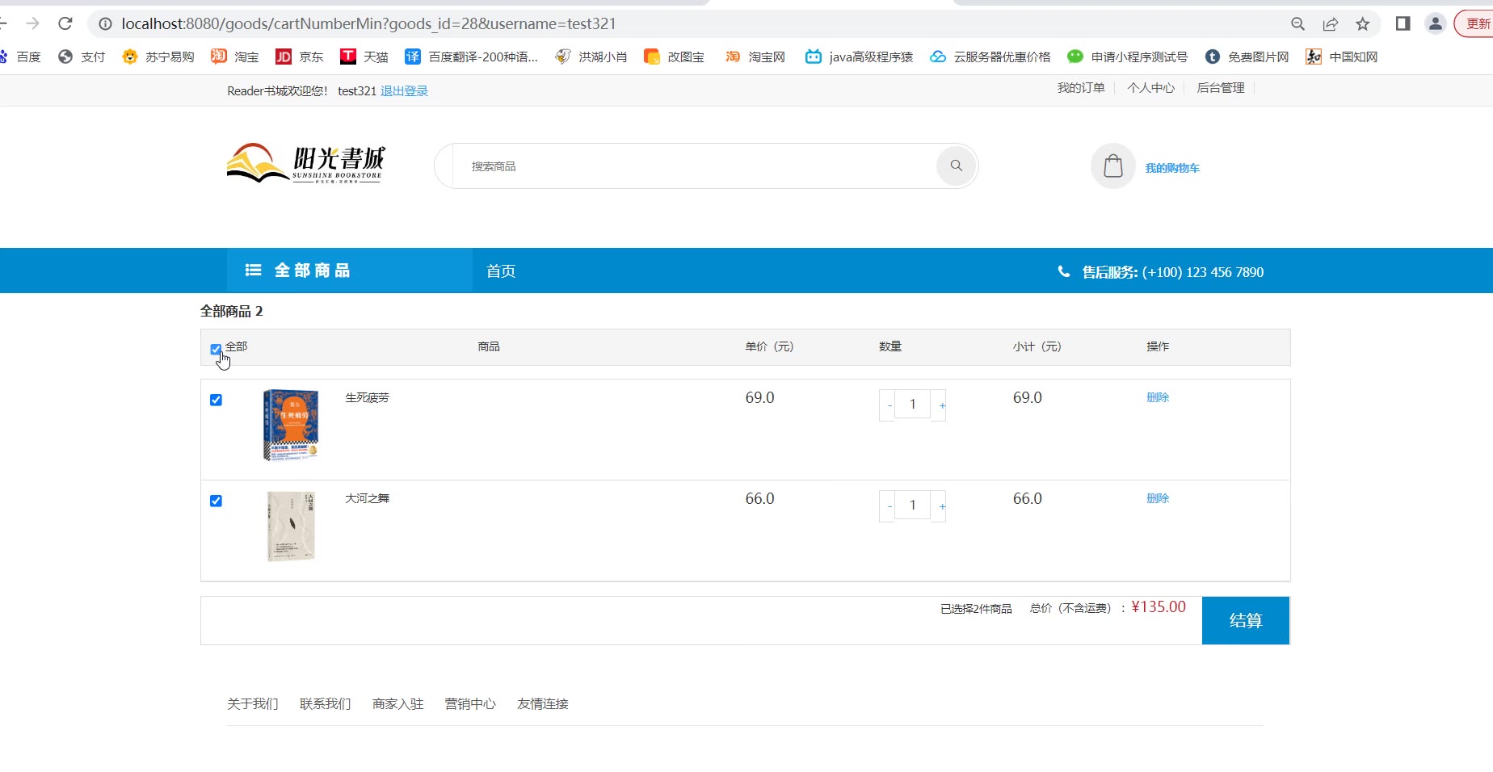Click the 退出登录 logout link

pos(404,91)
